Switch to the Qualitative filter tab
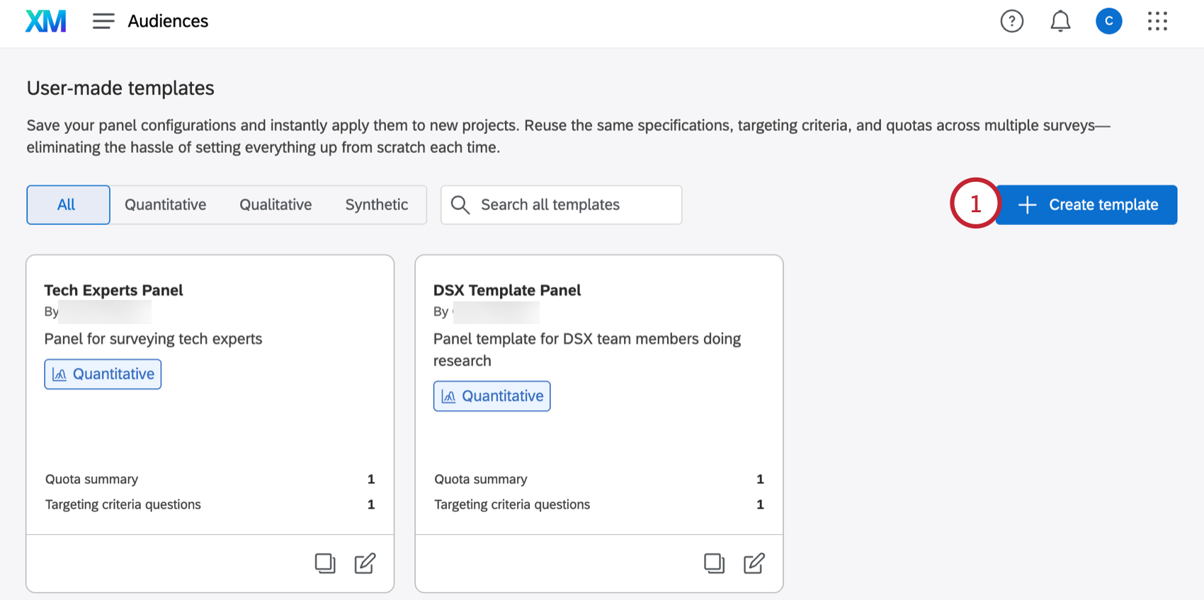1204x600 pixels. point(276,205)
